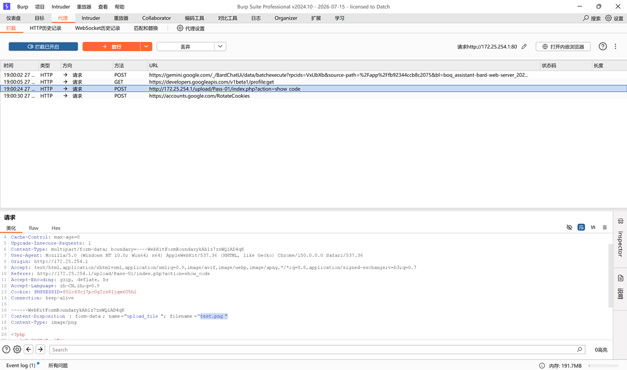Open Event log in status bar
627x370 pixels.
(x=21, y=365)
